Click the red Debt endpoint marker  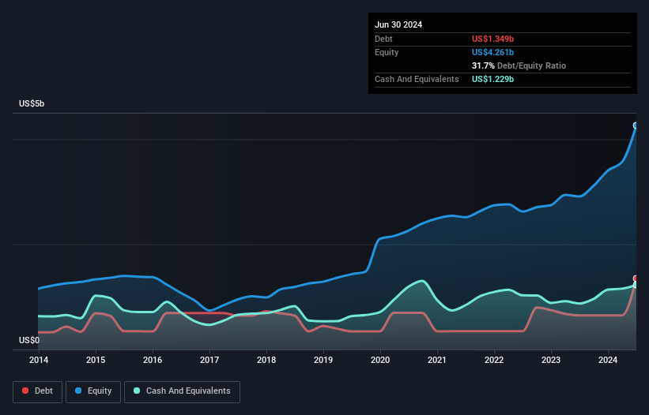click(x=636, y=279)
